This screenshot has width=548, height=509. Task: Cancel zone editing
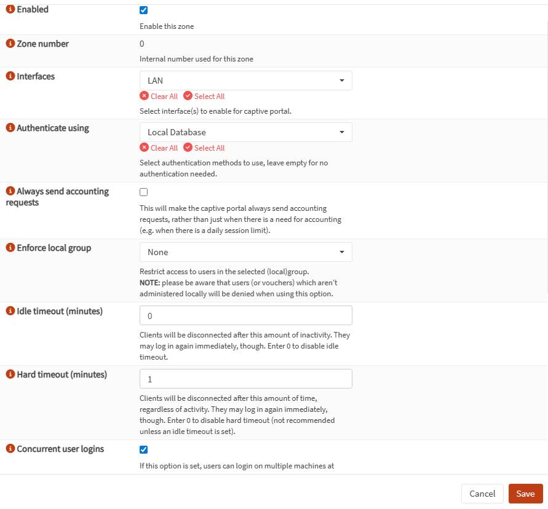482,494
